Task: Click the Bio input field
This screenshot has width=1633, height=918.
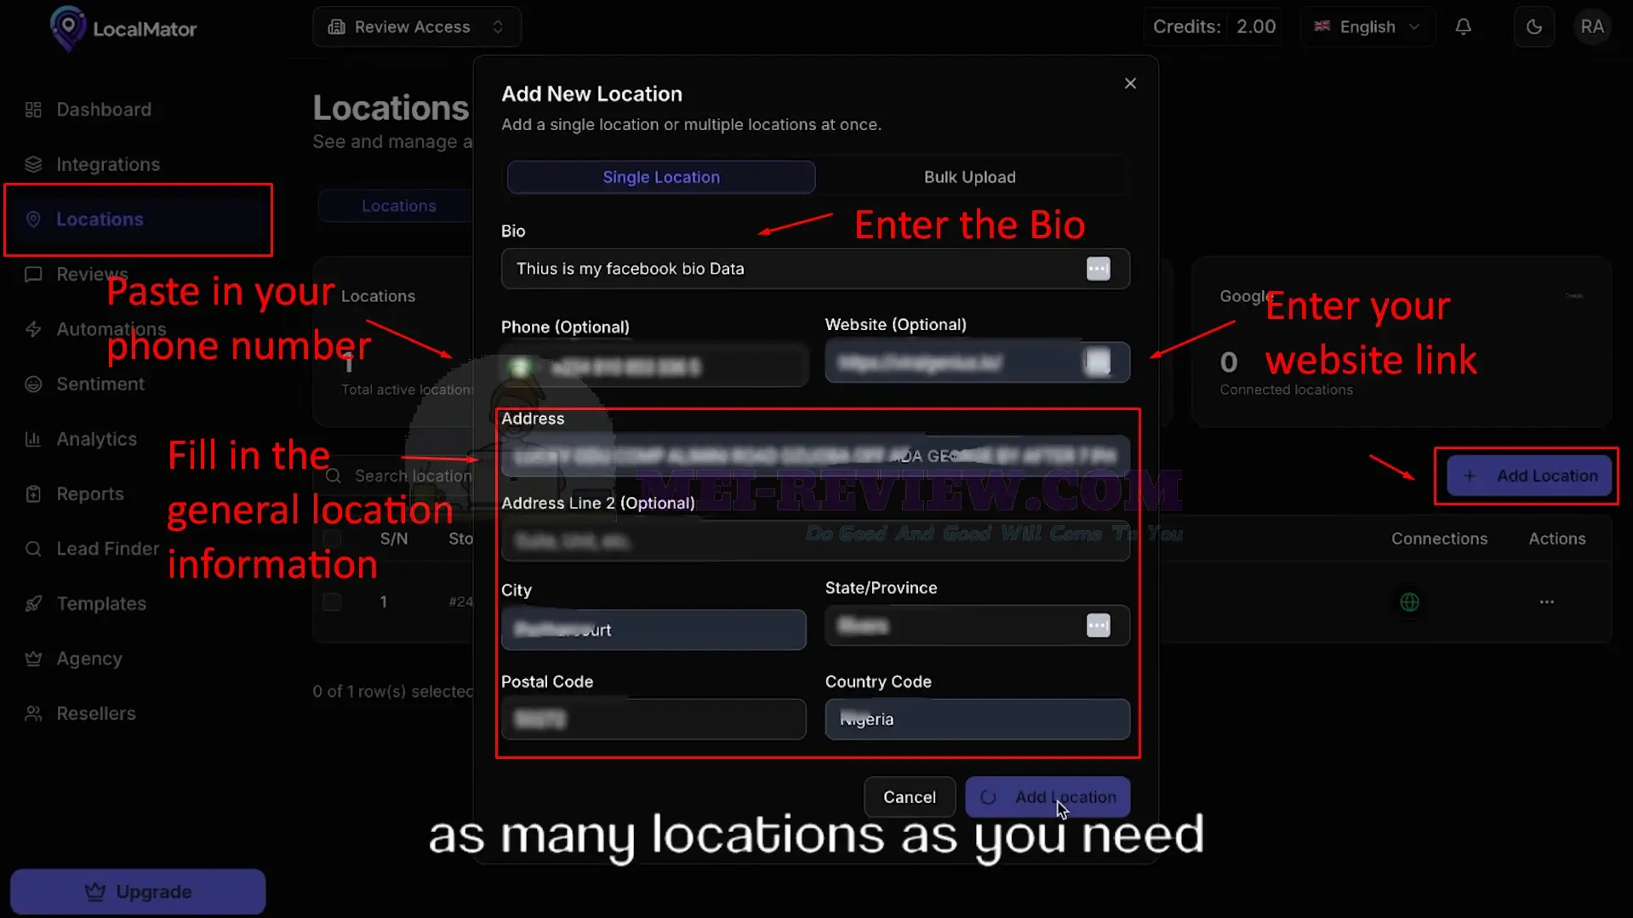Action: [x=815, y=269]
